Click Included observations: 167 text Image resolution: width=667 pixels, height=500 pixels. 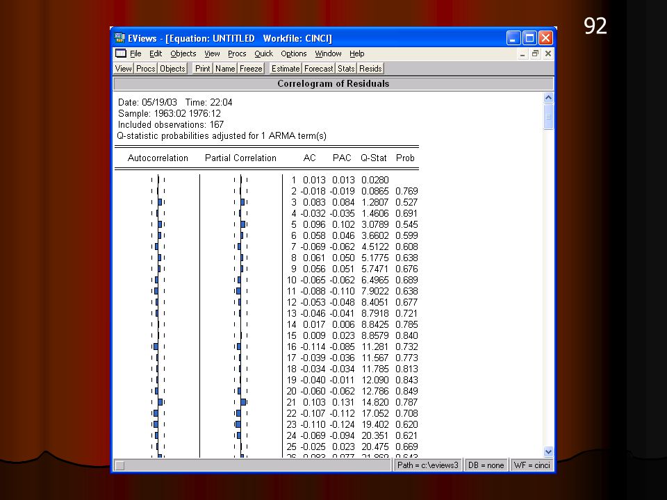pyautogui.click(x=171, y=124)
